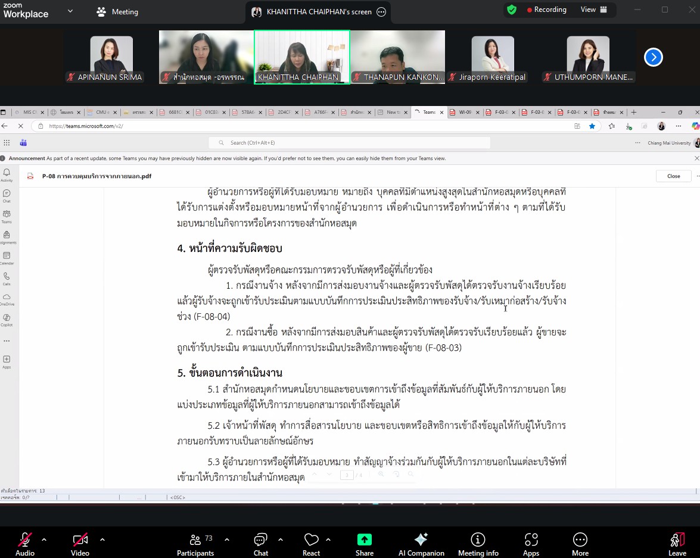The height and width of the screenshot is (558, 700).
Task: Click the green encryption shield icon
Action: pos(511,10)
